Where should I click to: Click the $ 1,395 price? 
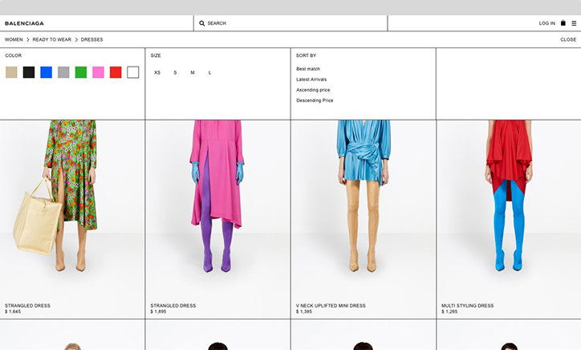click(304, 311)
